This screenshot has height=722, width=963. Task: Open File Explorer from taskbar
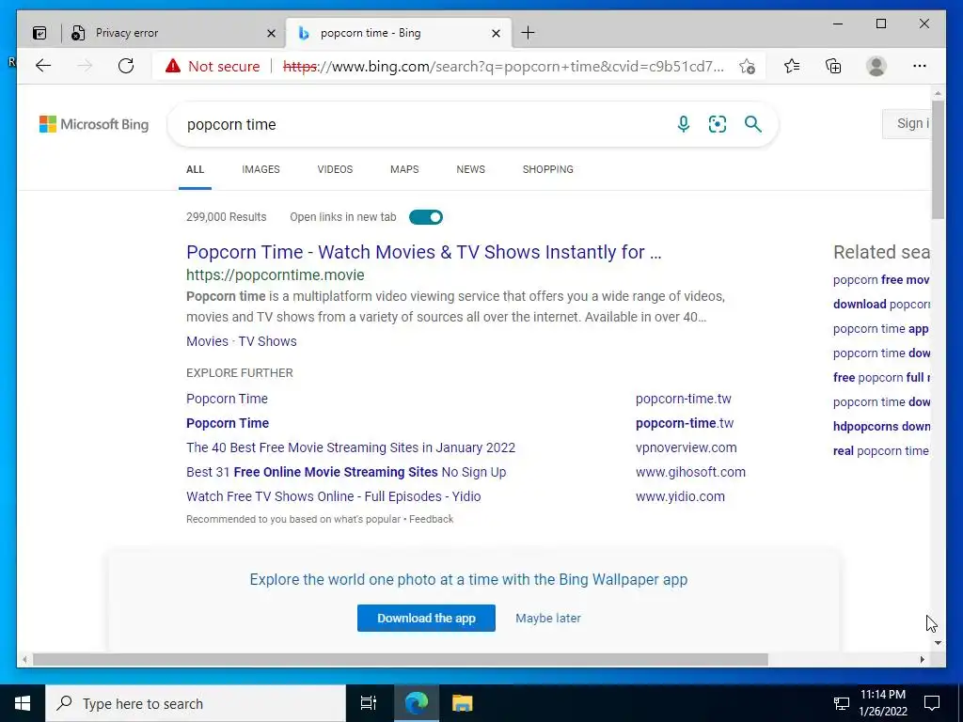click(462, 703)
